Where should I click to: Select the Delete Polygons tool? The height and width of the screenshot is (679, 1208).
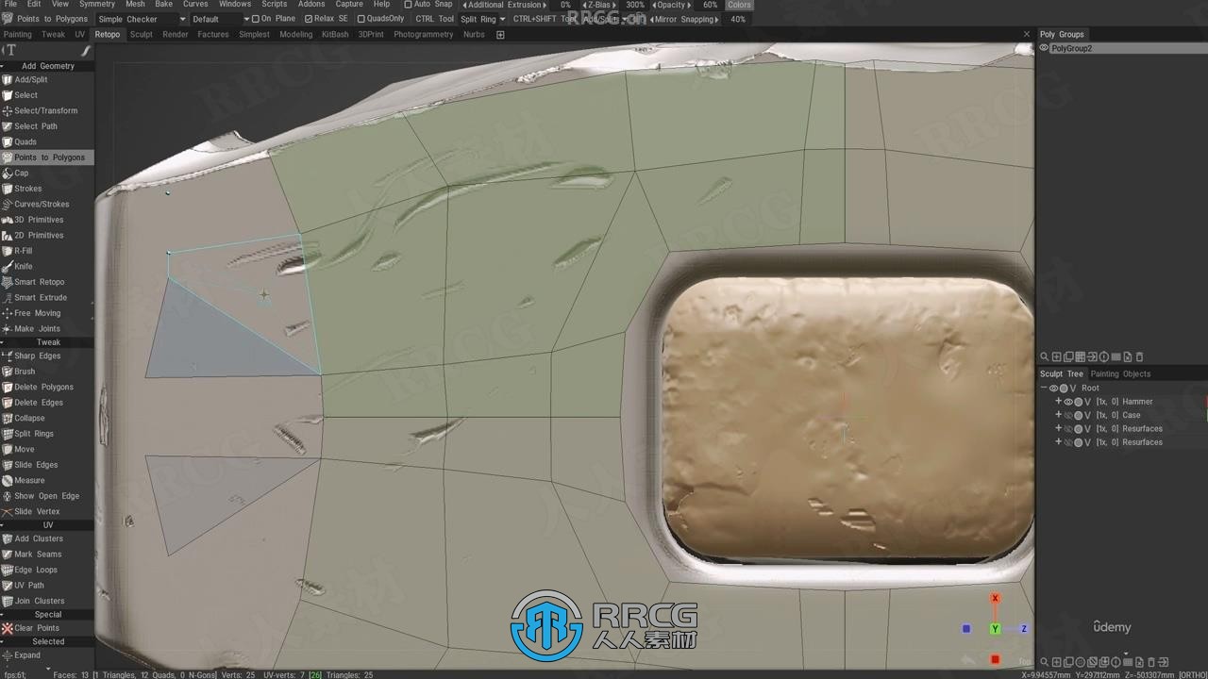pyautogui.click(x=47, y=387)
